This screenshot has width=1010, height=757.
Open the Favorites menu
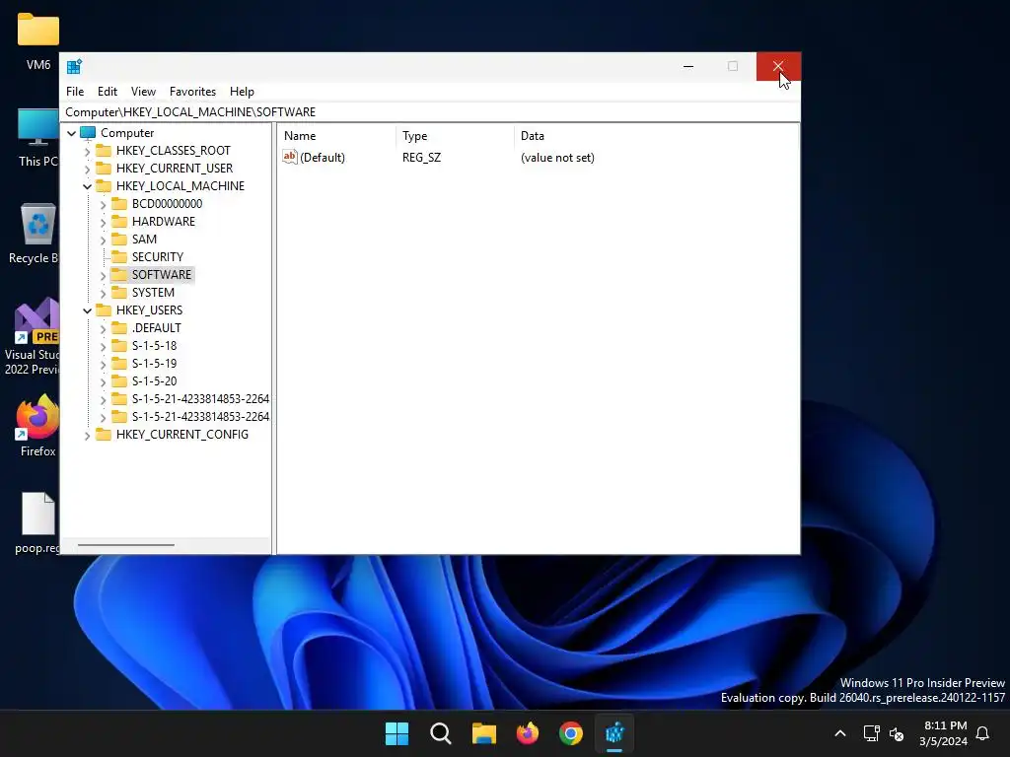[x=192, y=92]
